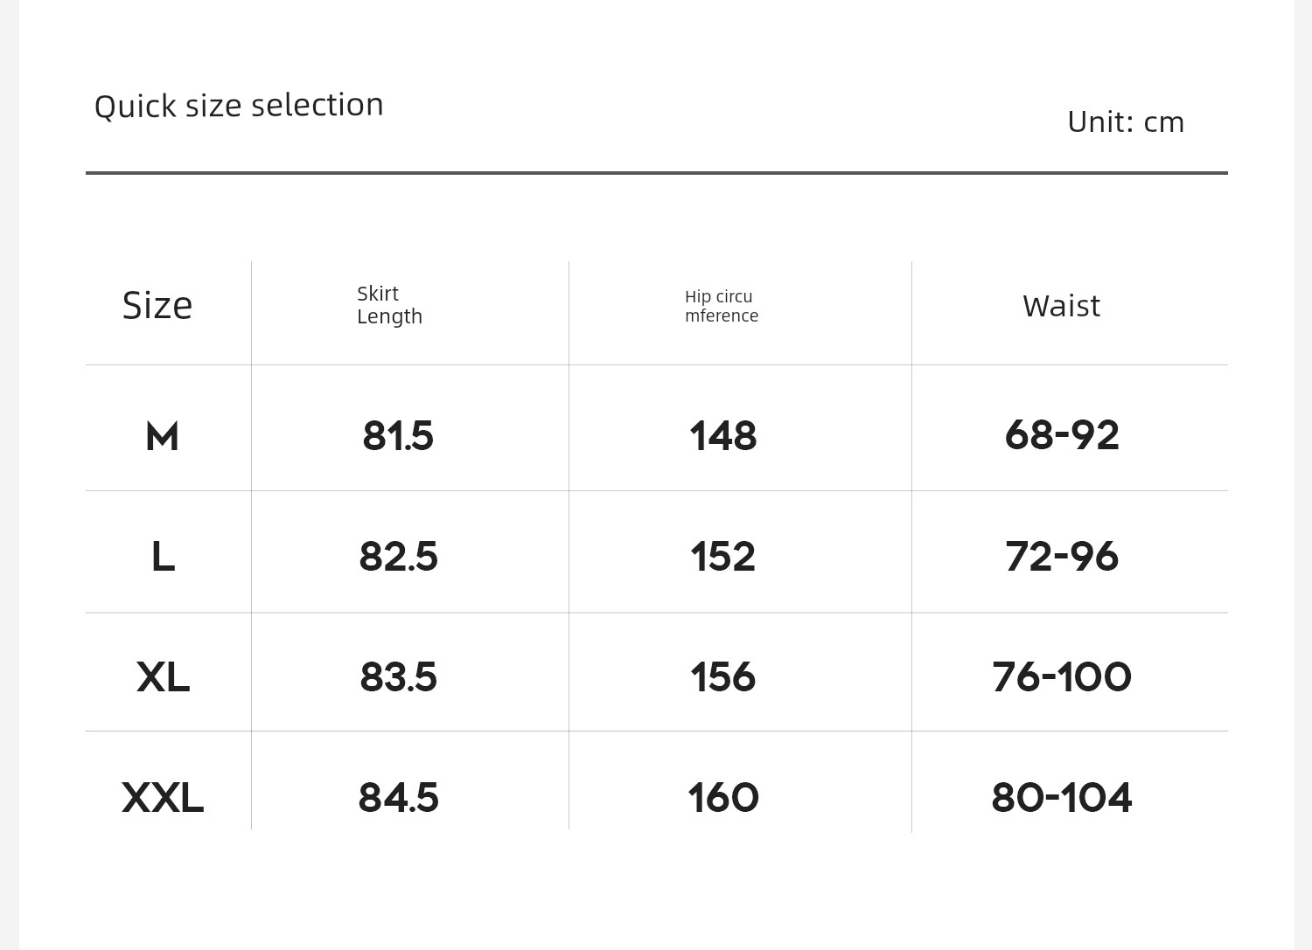Choose size L row label
The image size is (1312, 950).
tap(163, 556)
